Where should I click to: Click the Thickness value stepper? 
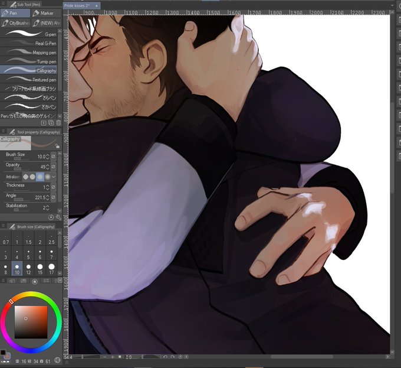(x=48, y=187)
